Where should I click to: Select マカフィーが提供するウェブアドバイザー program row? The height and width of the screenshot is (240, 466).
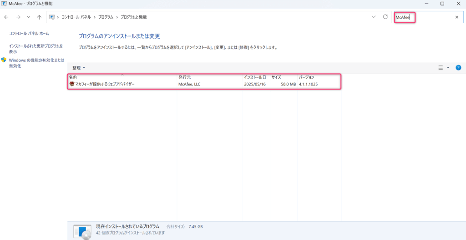(204, 85)
